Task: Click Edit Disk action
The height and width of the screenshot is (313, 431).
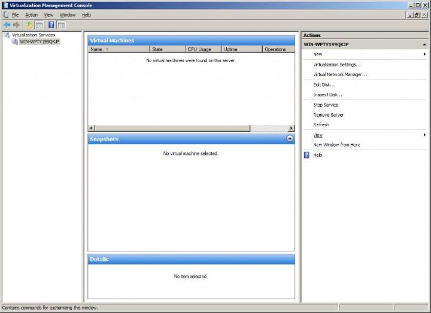Action: click(x=324, y=84)
